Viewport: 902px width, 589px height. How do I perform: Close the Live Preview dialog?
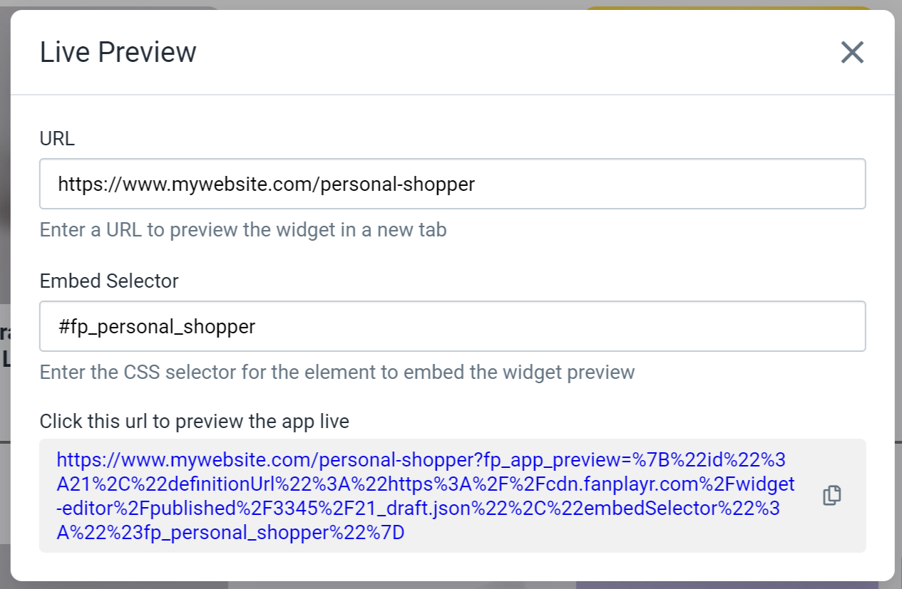[x=852, y=52]
